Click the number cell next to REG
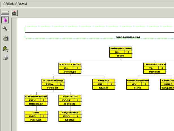 (x=78, y=116)
